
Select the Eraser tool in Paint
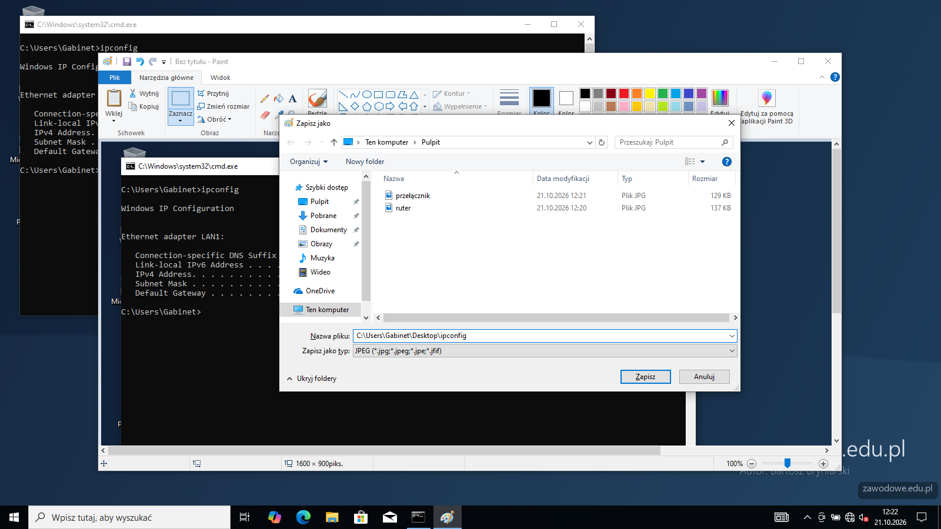[265, 115]
